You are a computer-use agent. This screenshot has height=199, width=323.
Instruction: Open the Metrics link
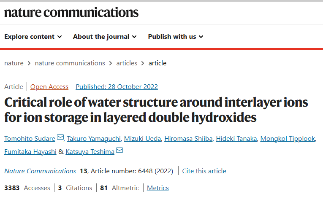(x=158, y=188)
